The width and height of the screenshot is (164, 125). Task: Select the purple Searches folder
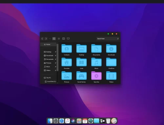96,77
